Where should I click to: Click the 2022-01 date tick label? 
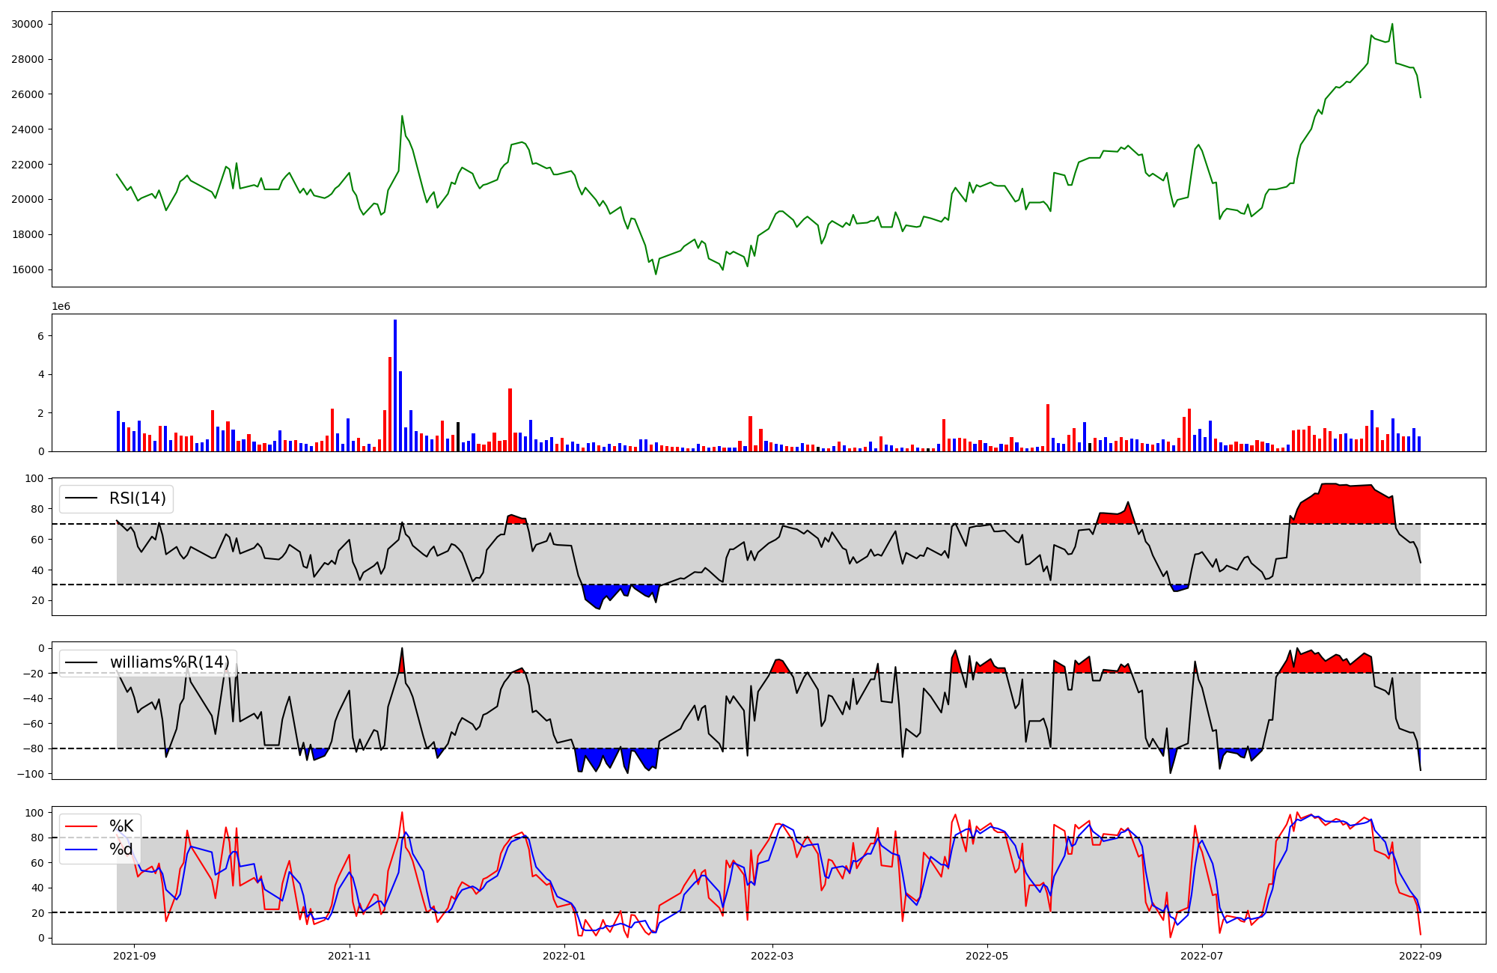click(x=564, y=956)
